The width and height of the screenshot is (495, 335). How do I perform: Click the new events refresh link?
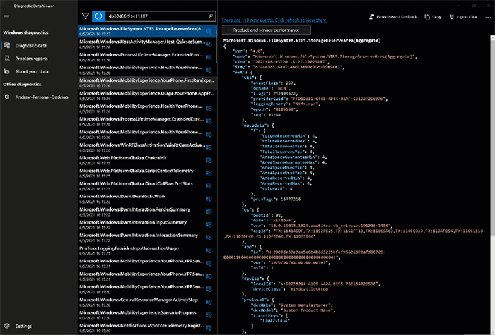tap(274, 20)
